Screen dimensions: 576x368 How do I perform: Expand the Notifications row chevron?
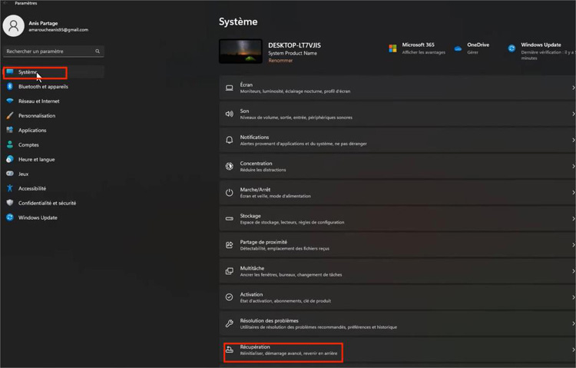[x=573, y=140]
